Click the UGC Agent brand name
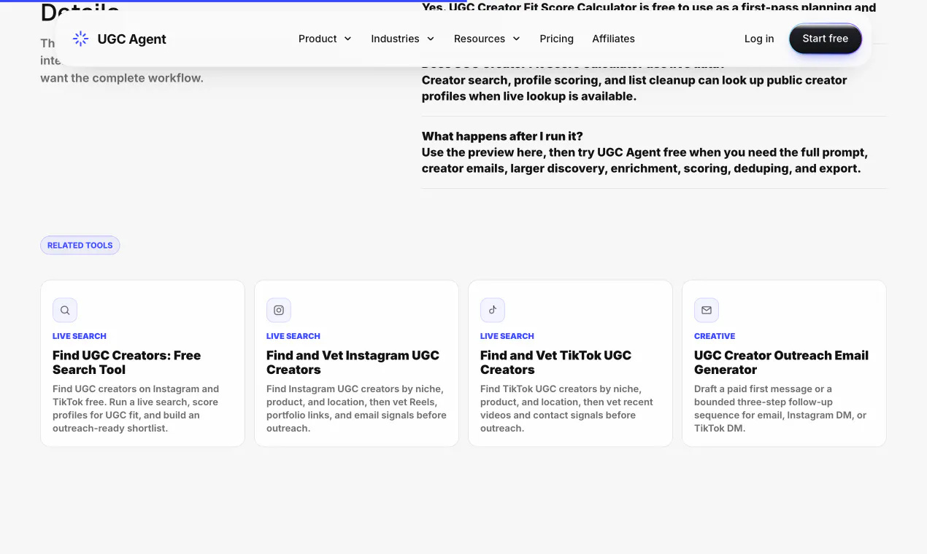The image size is (927, 554). [132, 39]
